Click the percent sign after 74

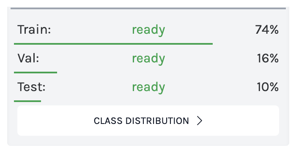pyautogui.click(x=274, y=30)
